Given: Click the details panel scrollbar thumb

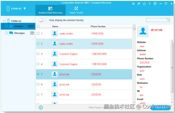Looking at the screenshot, I should [x=172, y=67].
